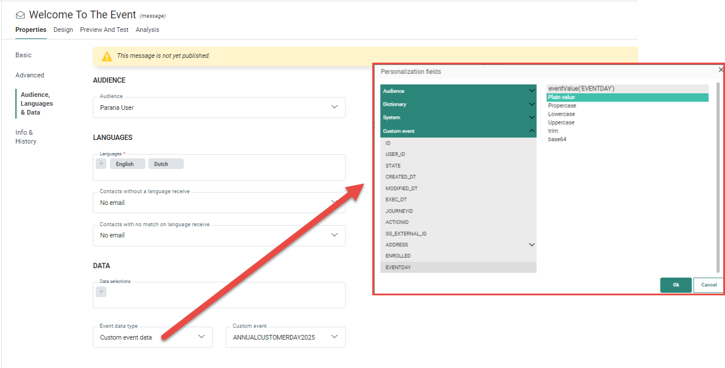Click the plus icon in Data selections
Image resolution: width=725 pixels, height=368 pixels.
[x=101, y=291]
